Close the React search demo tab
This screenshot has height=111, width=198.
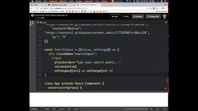pyautogui.click(x=75, y=5)
